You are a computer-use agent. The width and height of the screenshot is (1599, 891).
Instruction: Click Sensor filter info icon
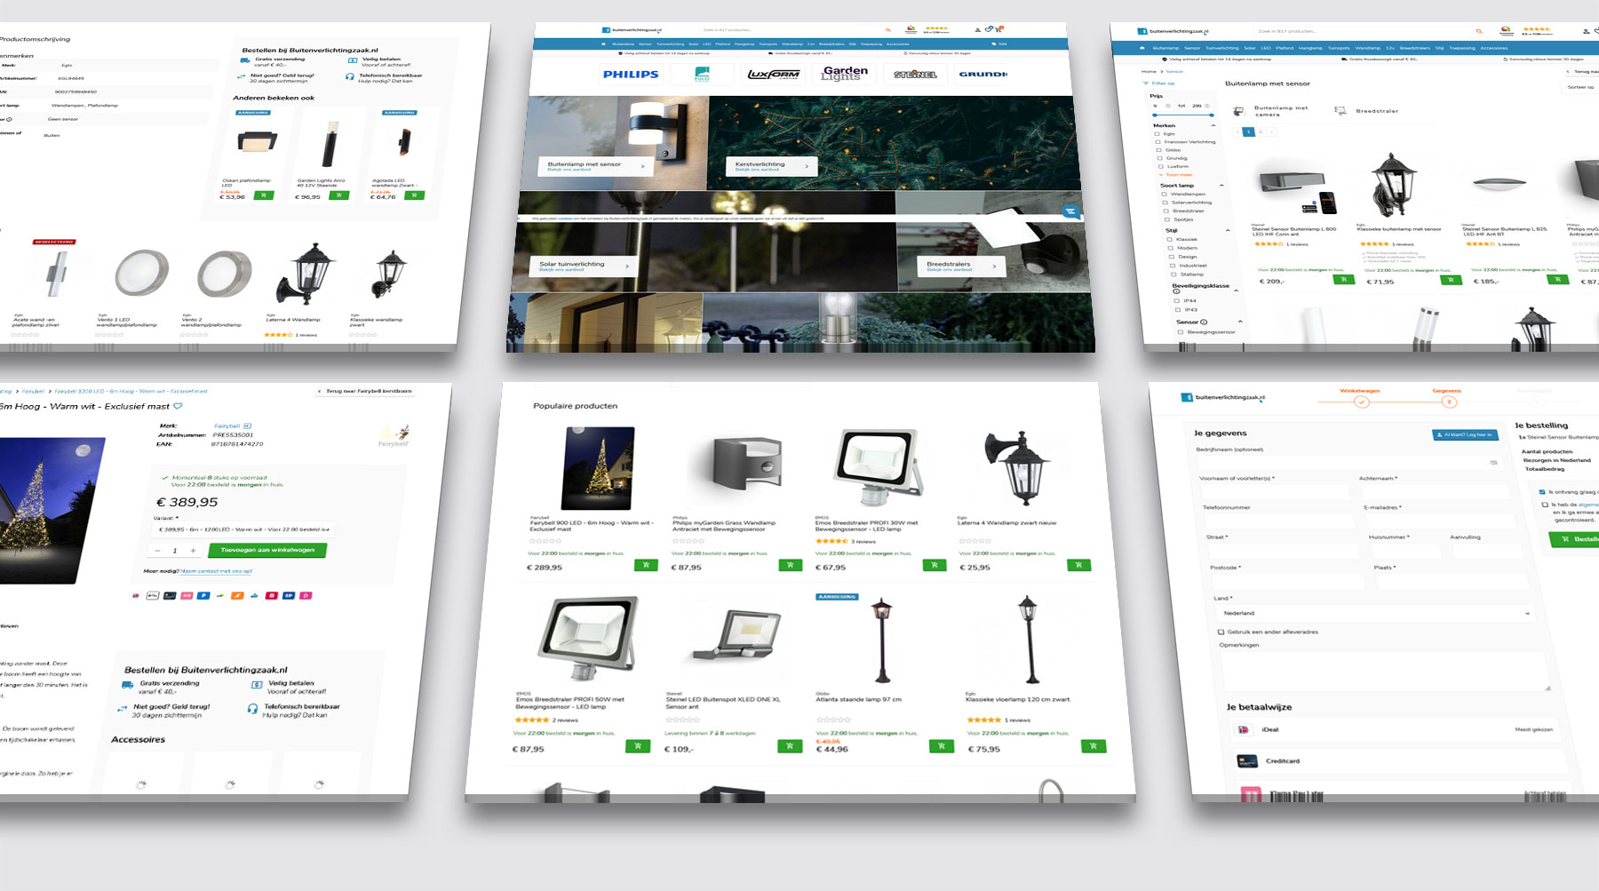(x=1204, y=322)
